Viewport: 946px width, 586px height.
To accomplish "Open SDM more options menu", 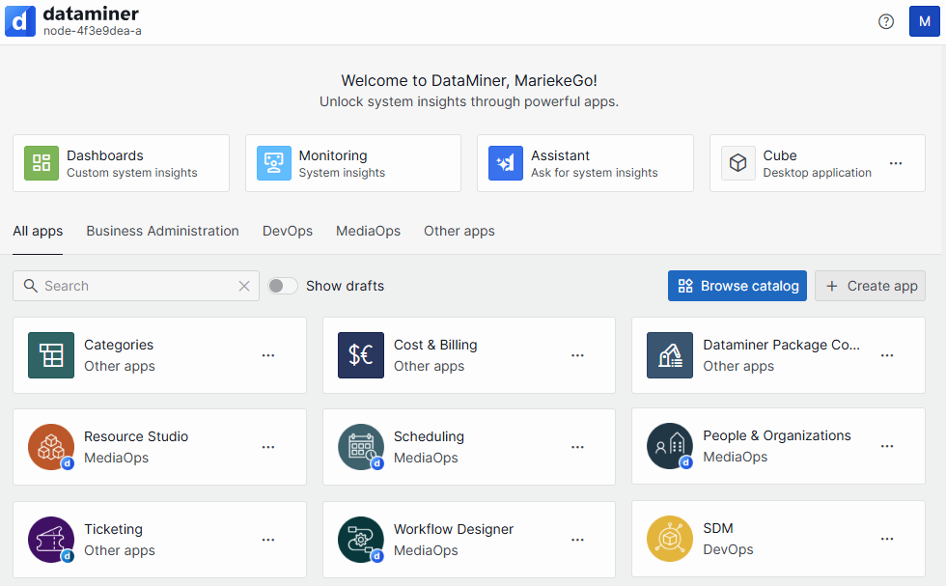I will pyautogui.click(x=887, y=539).
